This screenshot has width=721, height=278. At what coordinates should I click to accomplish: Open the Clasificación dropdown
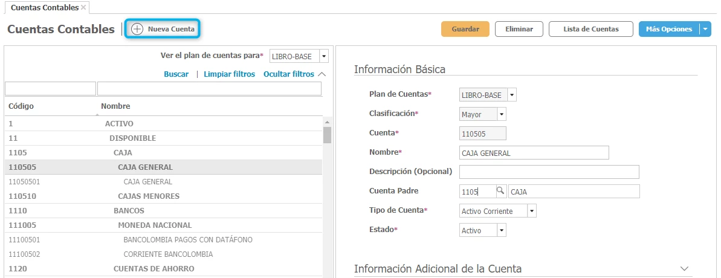point(501,114)
